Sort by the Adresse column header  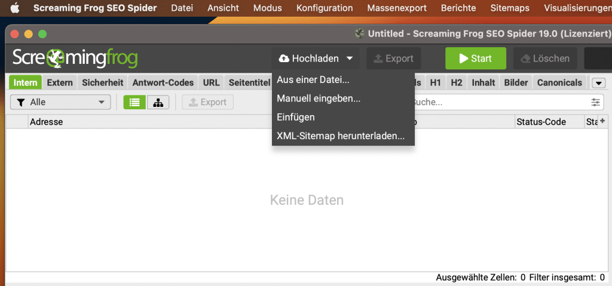(150, 122)
